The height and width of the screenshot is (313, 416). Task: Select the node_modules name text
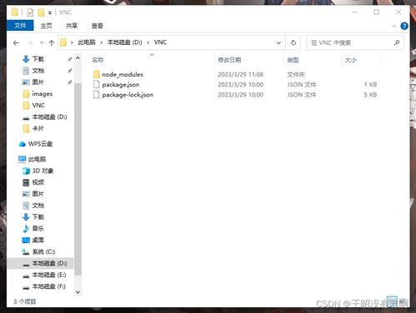point(123,74)
